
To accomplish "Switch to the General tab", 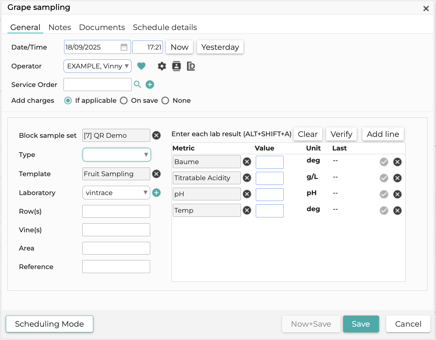I will [25, 27].
